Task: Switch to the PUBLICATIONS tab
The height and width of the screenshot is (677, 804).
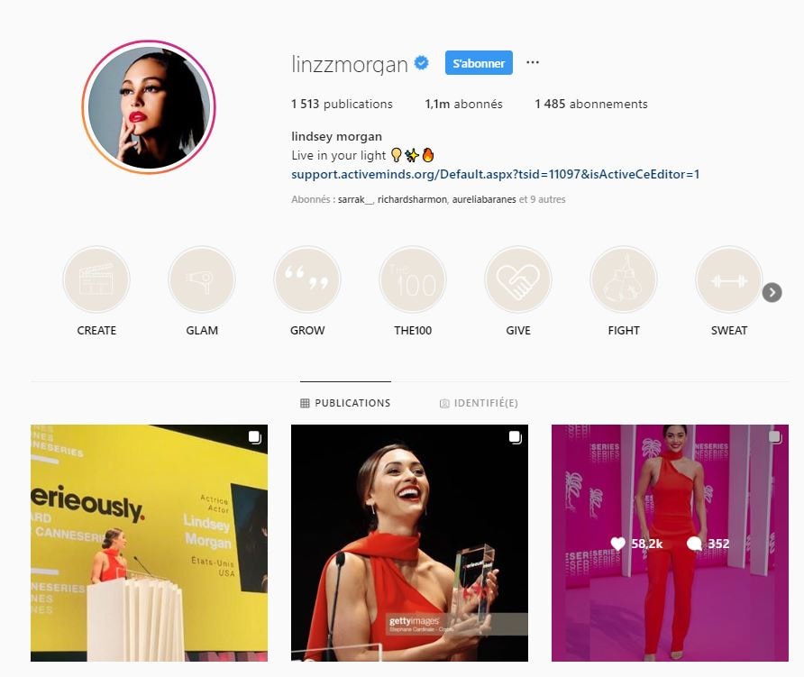Action: (x=345, y=403)
